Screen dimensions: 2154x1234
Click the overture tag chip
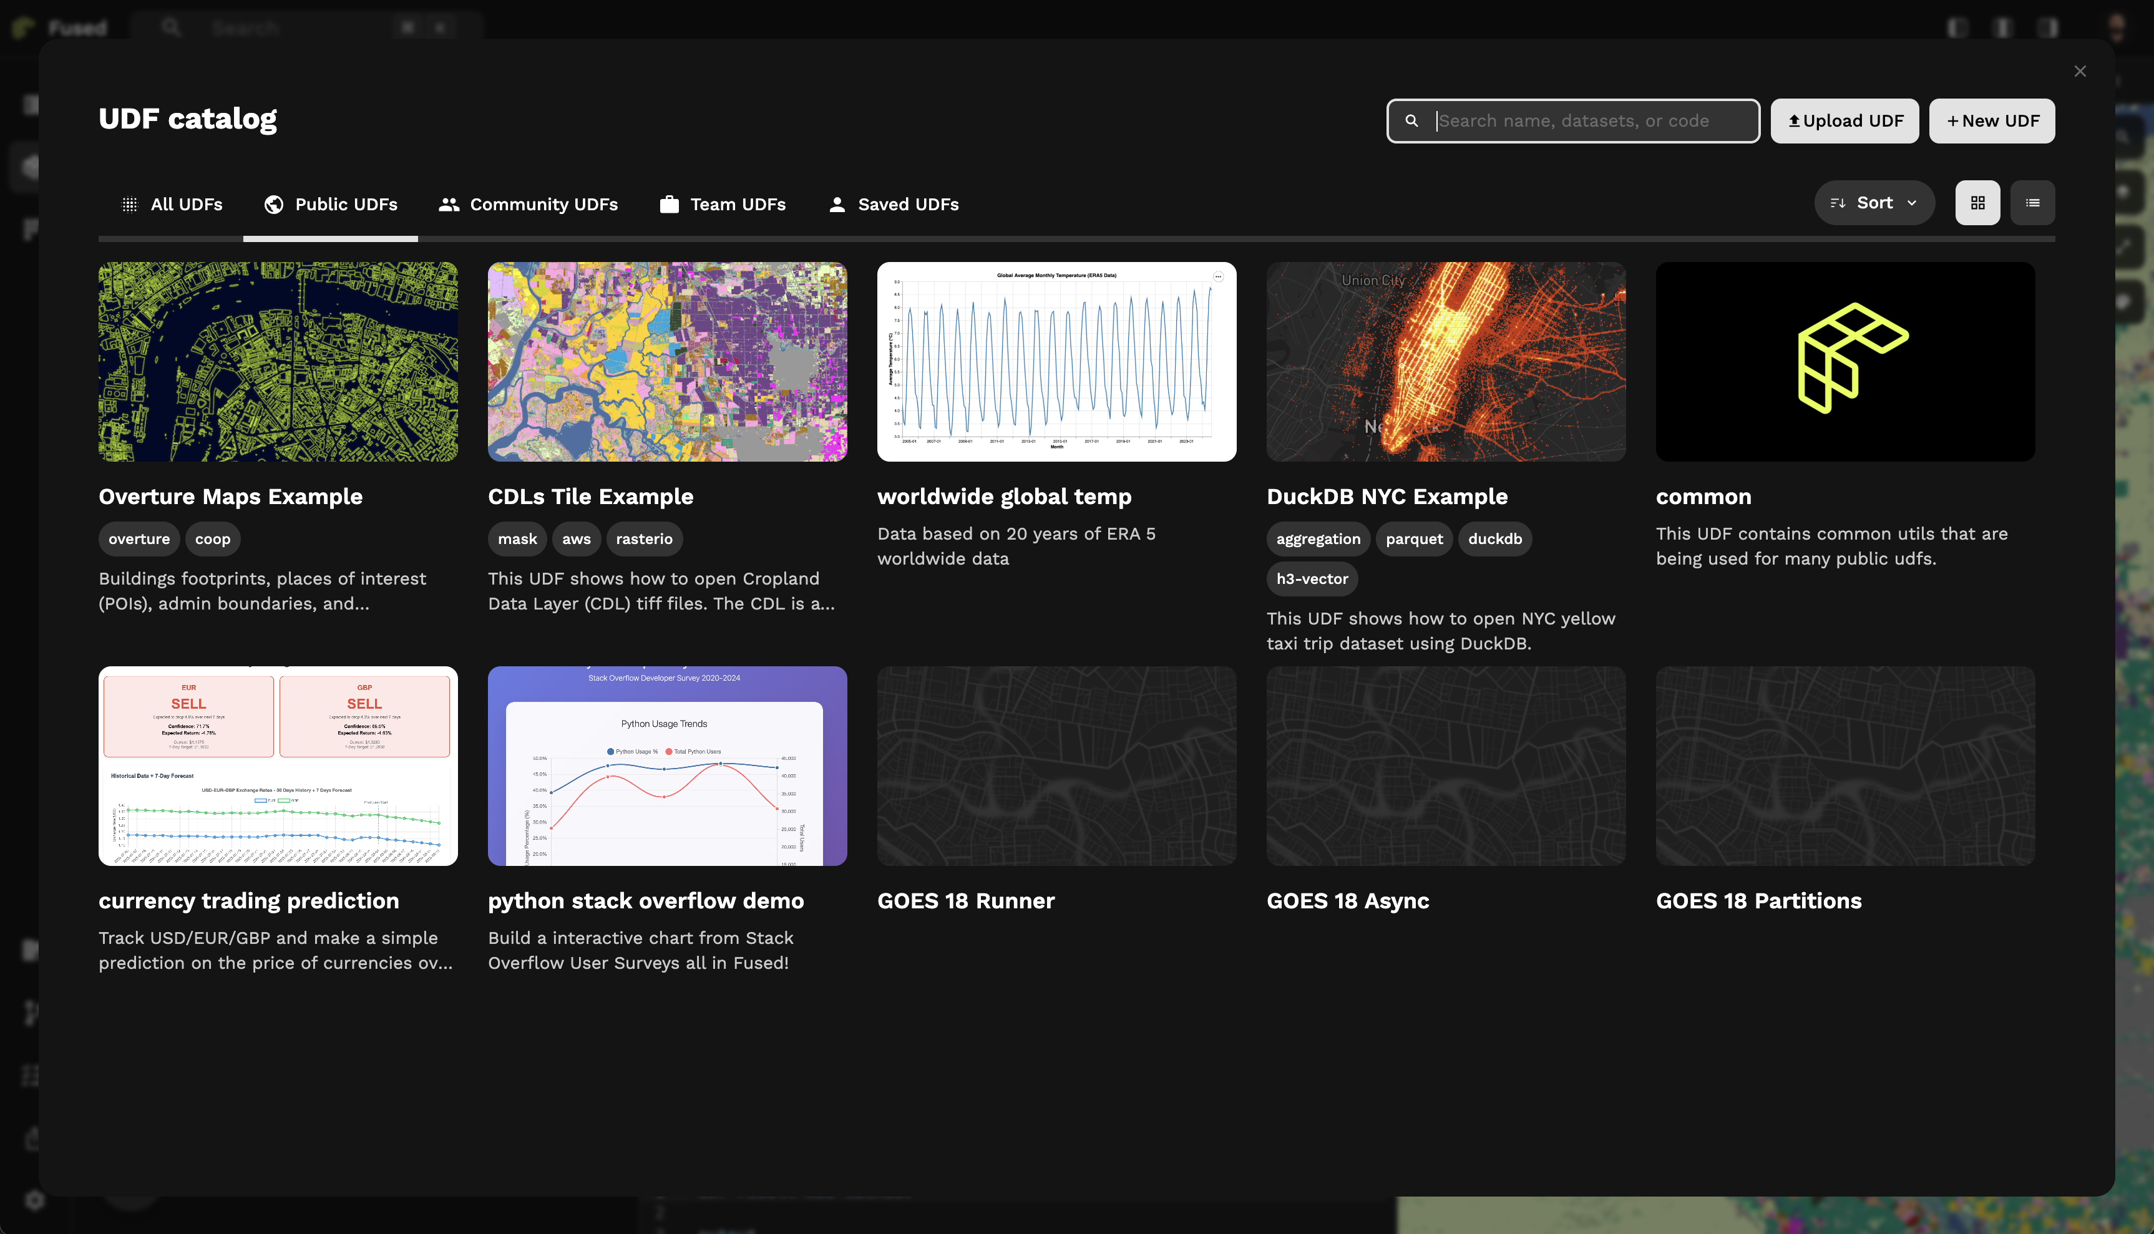(139, 539)
